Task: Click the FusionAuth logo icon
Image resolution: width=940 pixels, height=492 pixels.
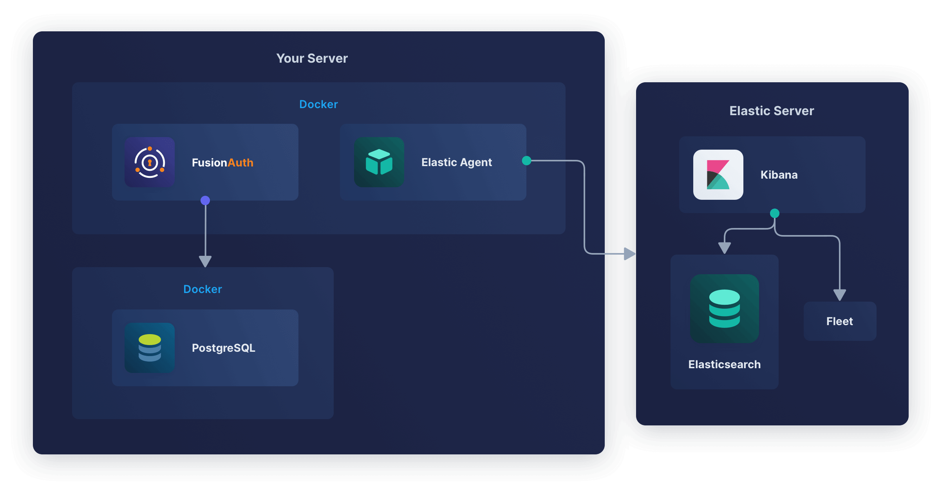Action: point(150,162)
